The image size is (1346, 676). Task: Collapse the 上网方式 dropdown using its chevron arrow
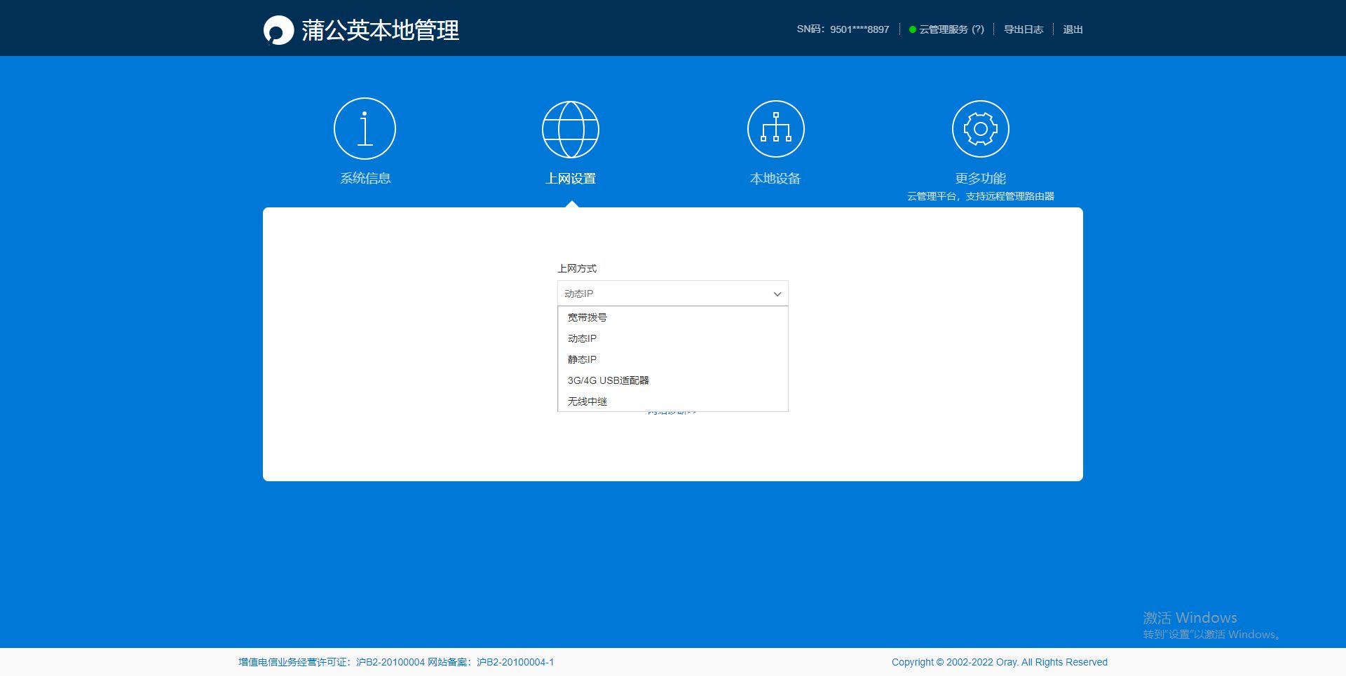point(777,294)
